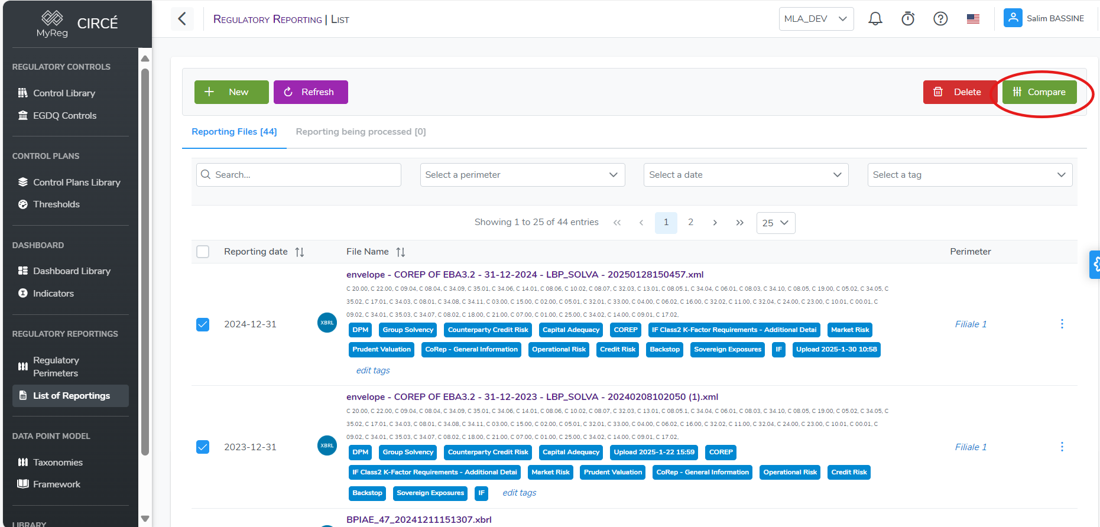Sort by File Name
Viewport: 1100px width, 527px height.
tap(401, 252)
